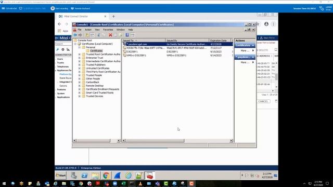Select Certificate Enrollment Requests folder
The height and width of the screenshot is (187, 333).
tap(103, 89)
